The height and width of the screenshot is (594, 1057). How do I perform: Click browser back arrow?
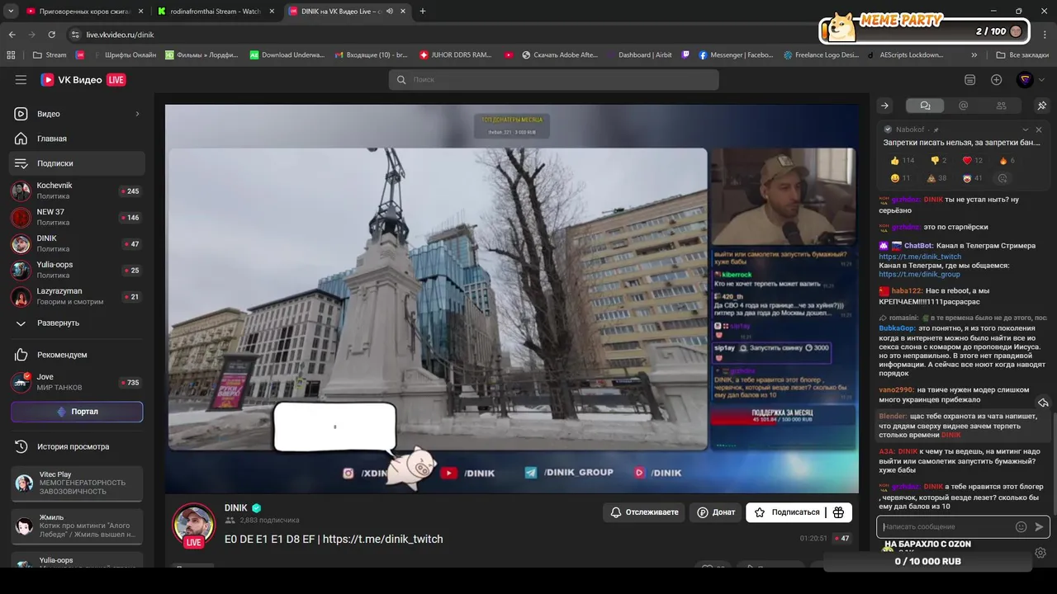[12, 35]
